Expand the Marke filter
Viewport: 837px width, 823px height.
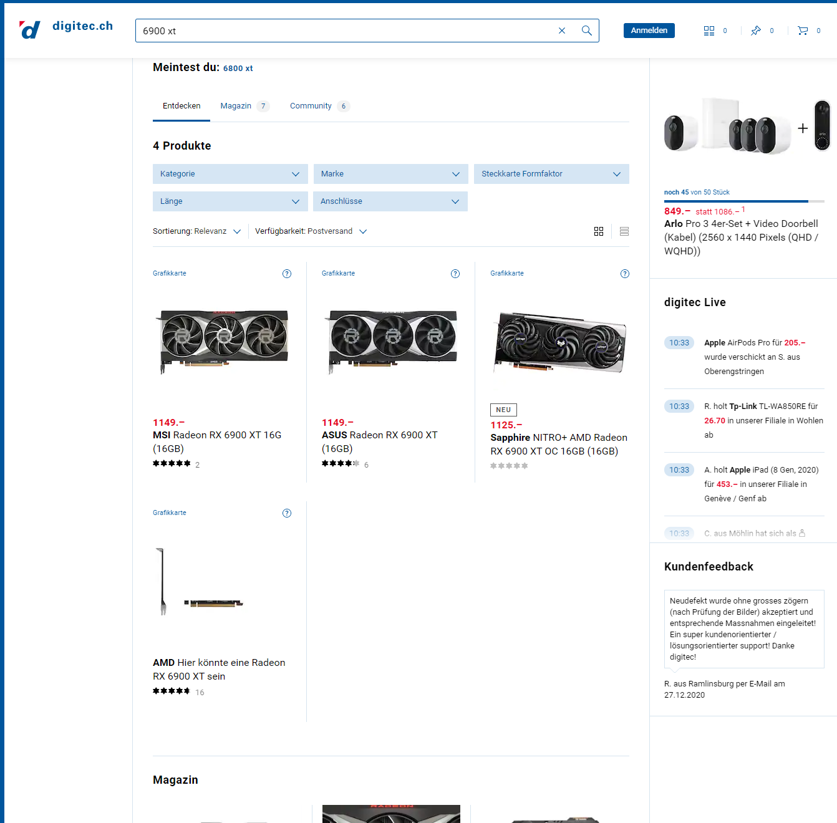[x=390, y=174]
